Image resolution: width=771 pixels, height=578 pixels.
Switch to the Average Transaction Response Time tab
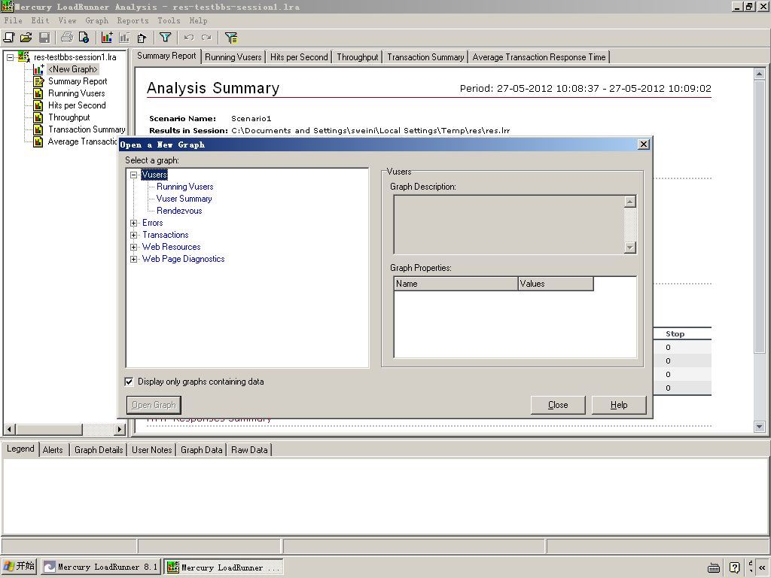539,57
